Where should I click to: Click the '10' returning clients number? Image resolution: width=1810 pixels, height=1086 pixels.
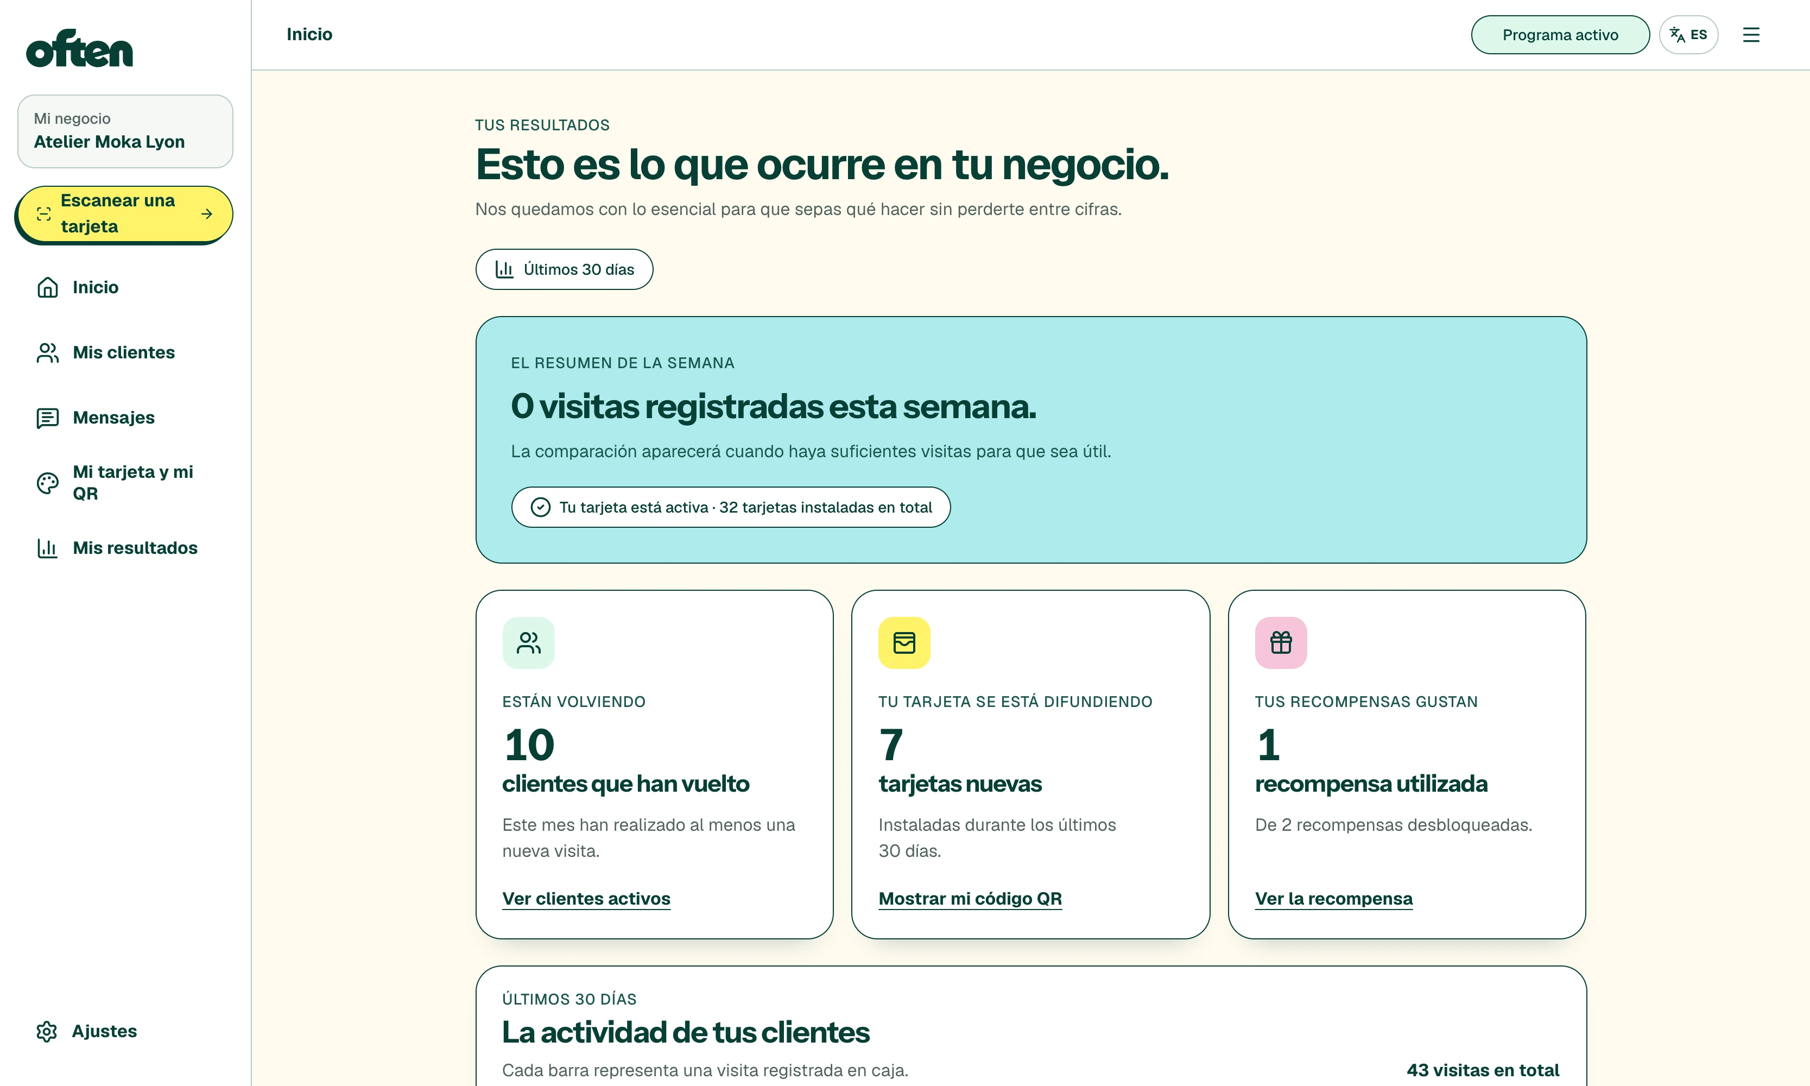click(529, 745)
